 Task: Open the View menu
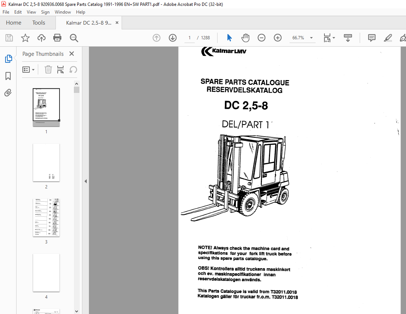coord(31,12)
